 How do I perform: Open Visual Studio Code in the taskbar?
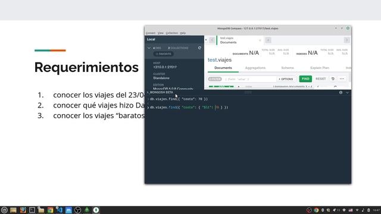[60, 210]
